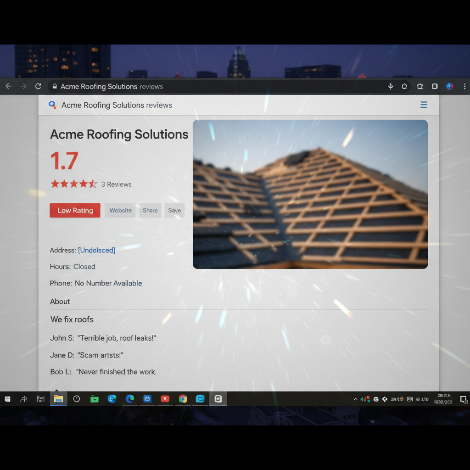Open the Website button

120,210
